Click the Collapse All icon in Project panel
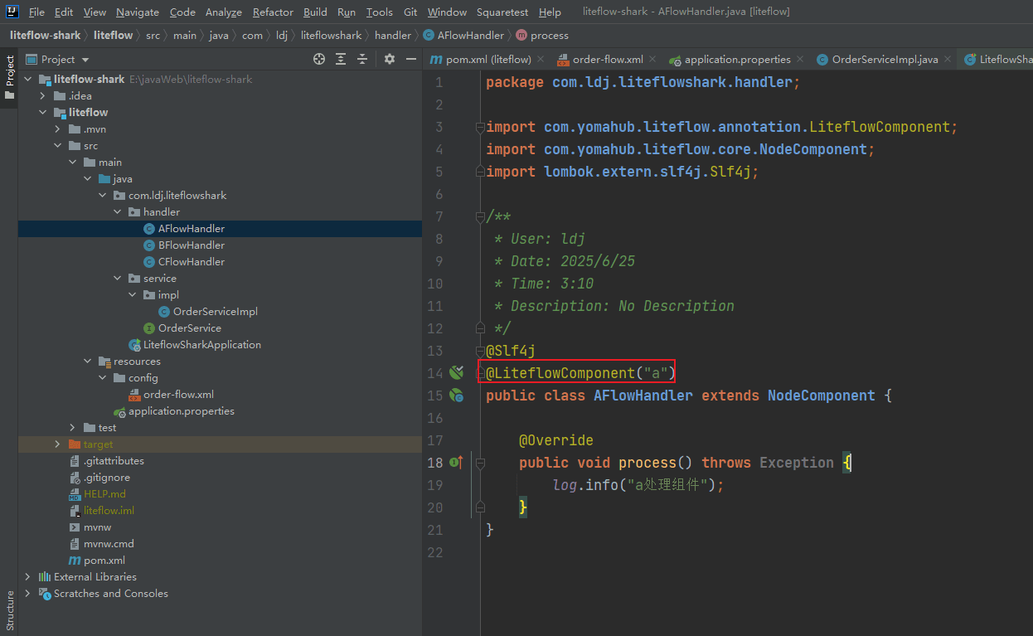Image resolution: width=1033 pixels, height=636 pixels. pyautogui.click(x=362, y=59)
